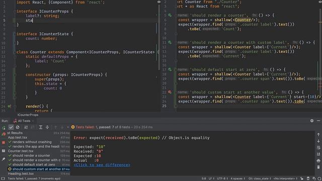The width and height of the screenshot is (322, 181).
Task: Open more options arrows in test toolbar
Action: point(68,127)
